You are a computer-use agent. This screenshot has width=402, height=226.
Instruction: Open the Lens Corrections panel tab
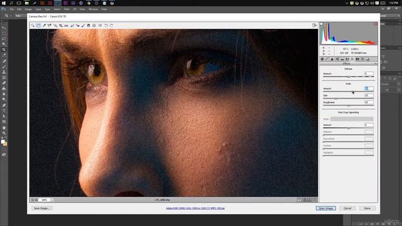(347, 59)
